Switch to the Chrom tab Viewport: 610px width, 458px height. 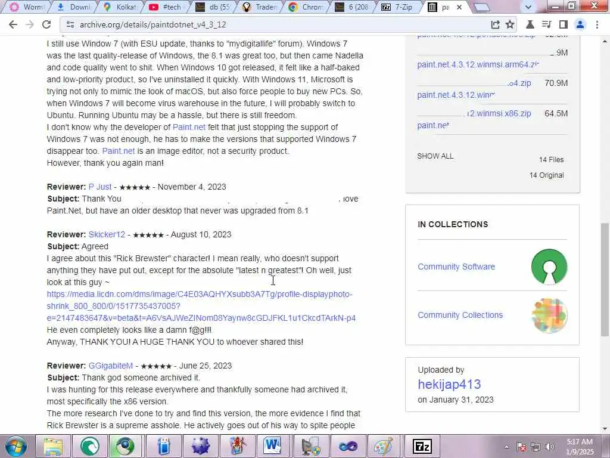click(x=307, y=7)
